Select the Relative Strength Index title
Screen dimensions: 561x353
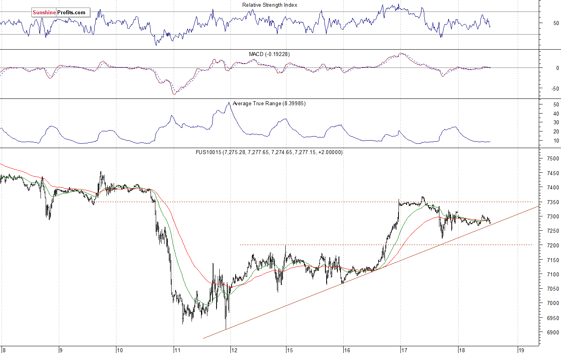point(270,5)
